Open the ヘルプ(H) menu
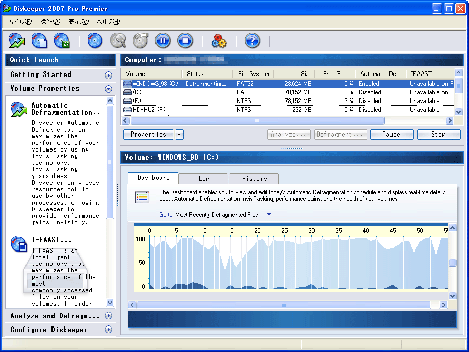 [108, 22]
